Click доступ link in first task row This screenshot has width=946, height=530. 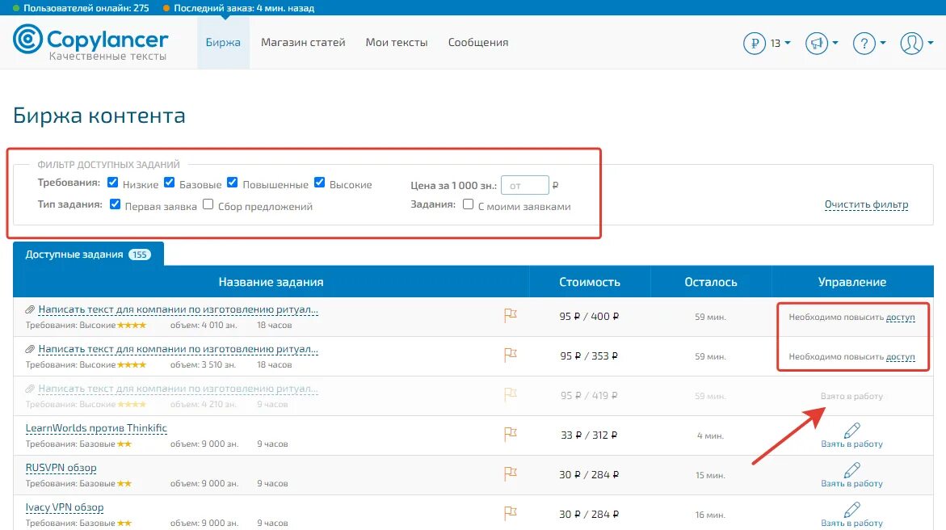click(x=900, y=317)
